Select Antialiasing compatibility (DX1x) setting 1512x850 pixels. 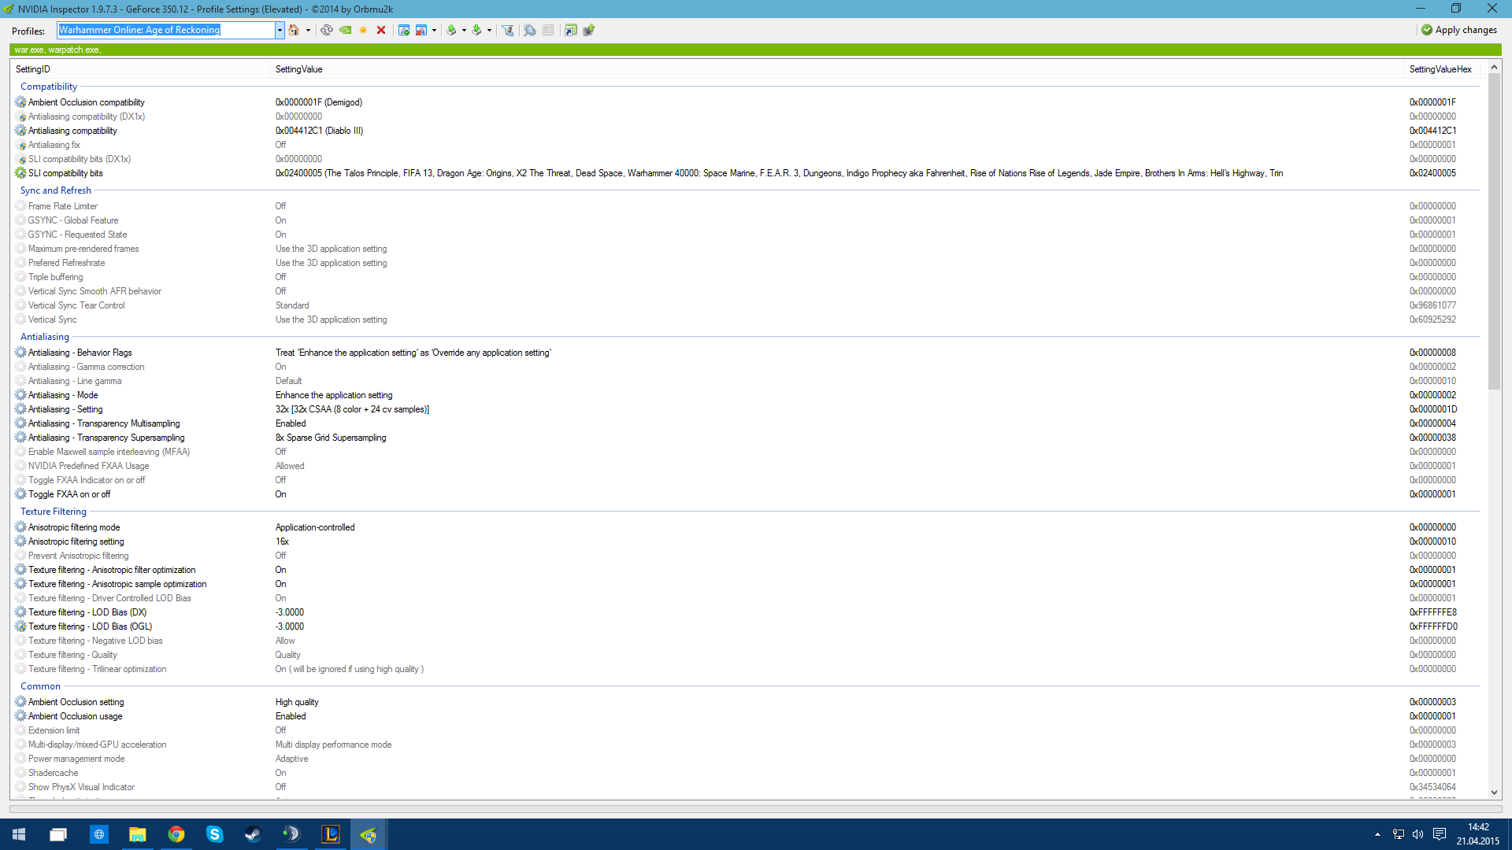pos(745,116)
